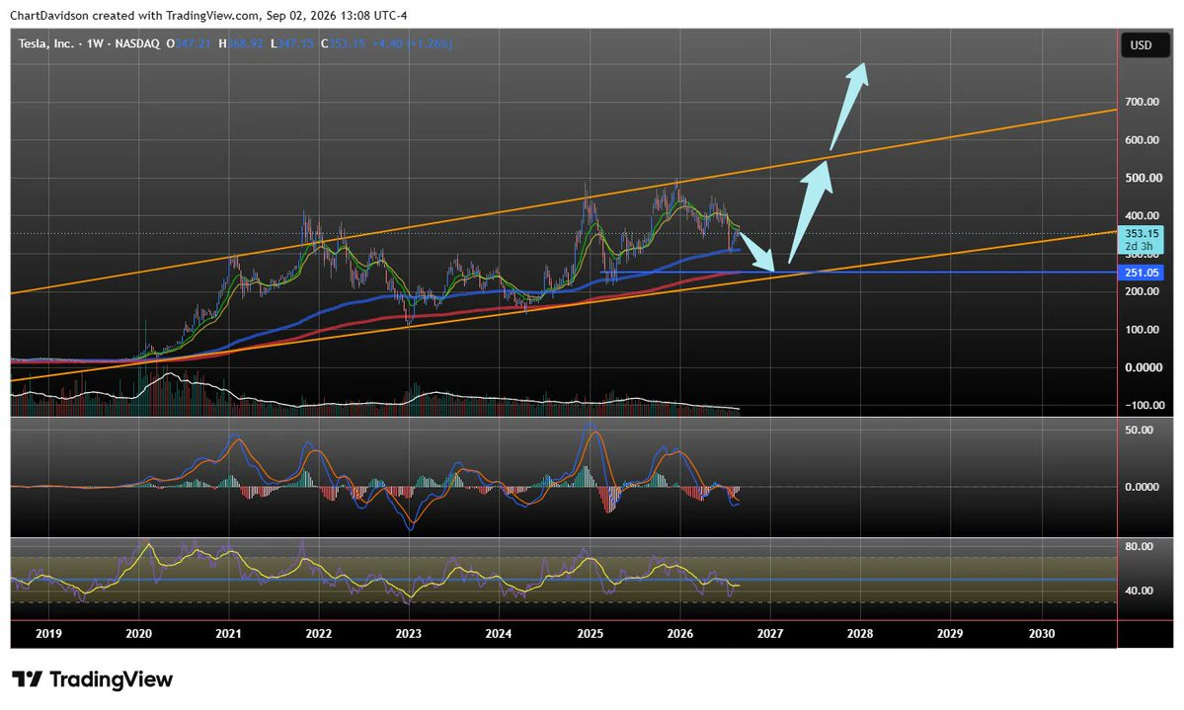The width and height of the screenshot is (1184, 710).
Task: Select the 600.00 price axis label
Action: 1142,140
